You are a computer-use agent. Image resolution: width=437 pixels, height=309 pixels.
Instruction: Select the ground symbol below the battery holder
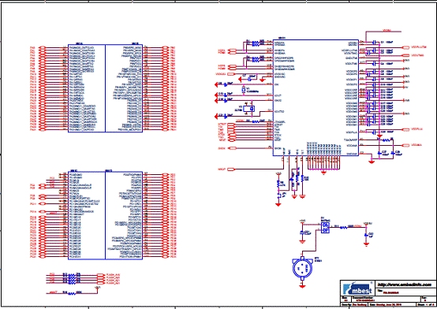point(302,286)
